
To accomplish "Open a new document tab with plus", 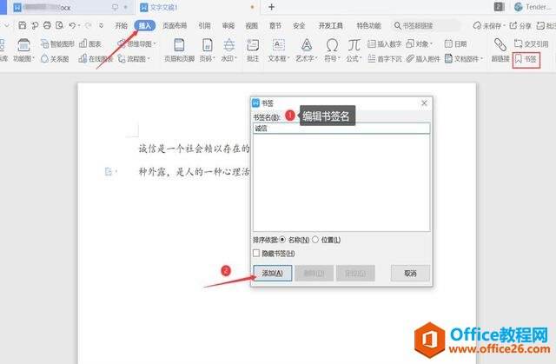I will coord(271,7).
